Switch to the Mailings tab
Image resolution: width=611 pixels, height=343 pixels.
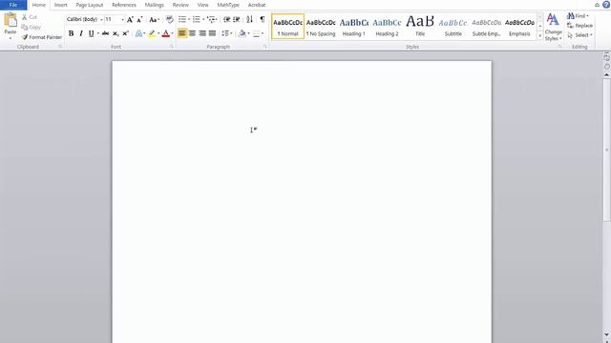tap(155, 5)
